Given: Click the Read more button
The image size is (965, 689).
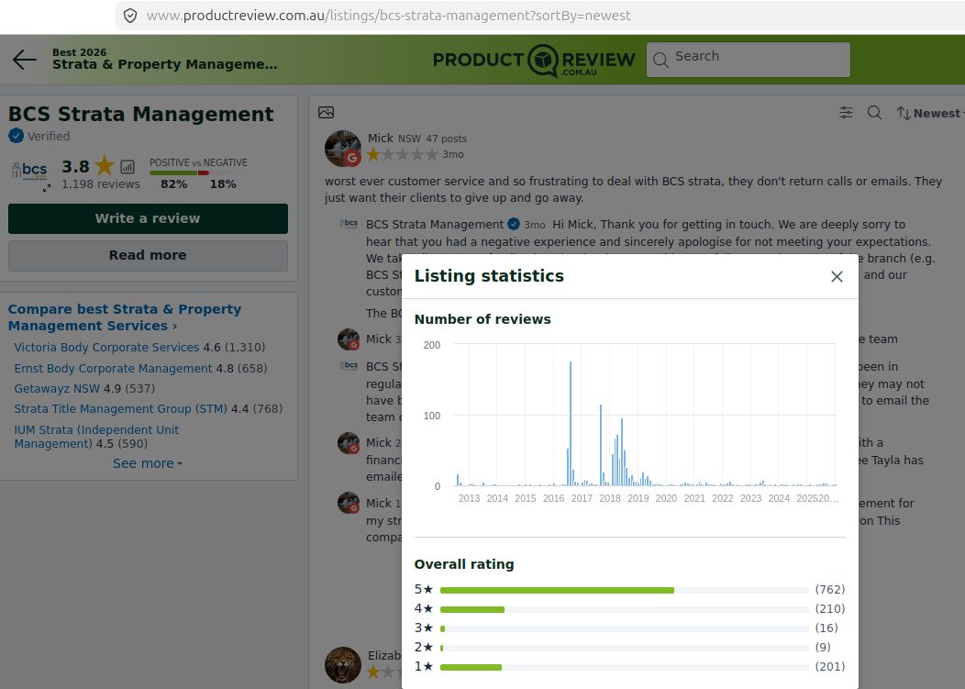Looking at the screenshot, I should (x=148, y=255).
